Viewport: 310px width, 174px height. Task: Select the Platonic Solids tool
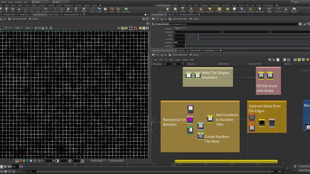[x=84, y=10]
